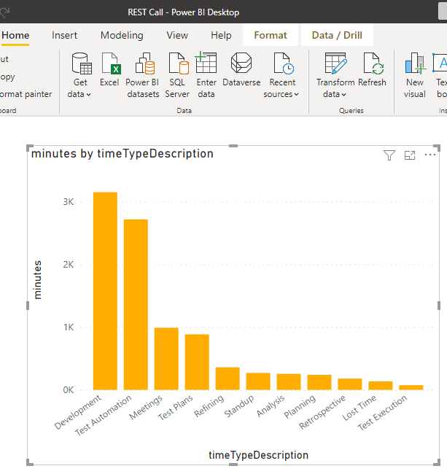Add a New visual
This screenshot has height=474, width=447.
(x=415, y=74)
